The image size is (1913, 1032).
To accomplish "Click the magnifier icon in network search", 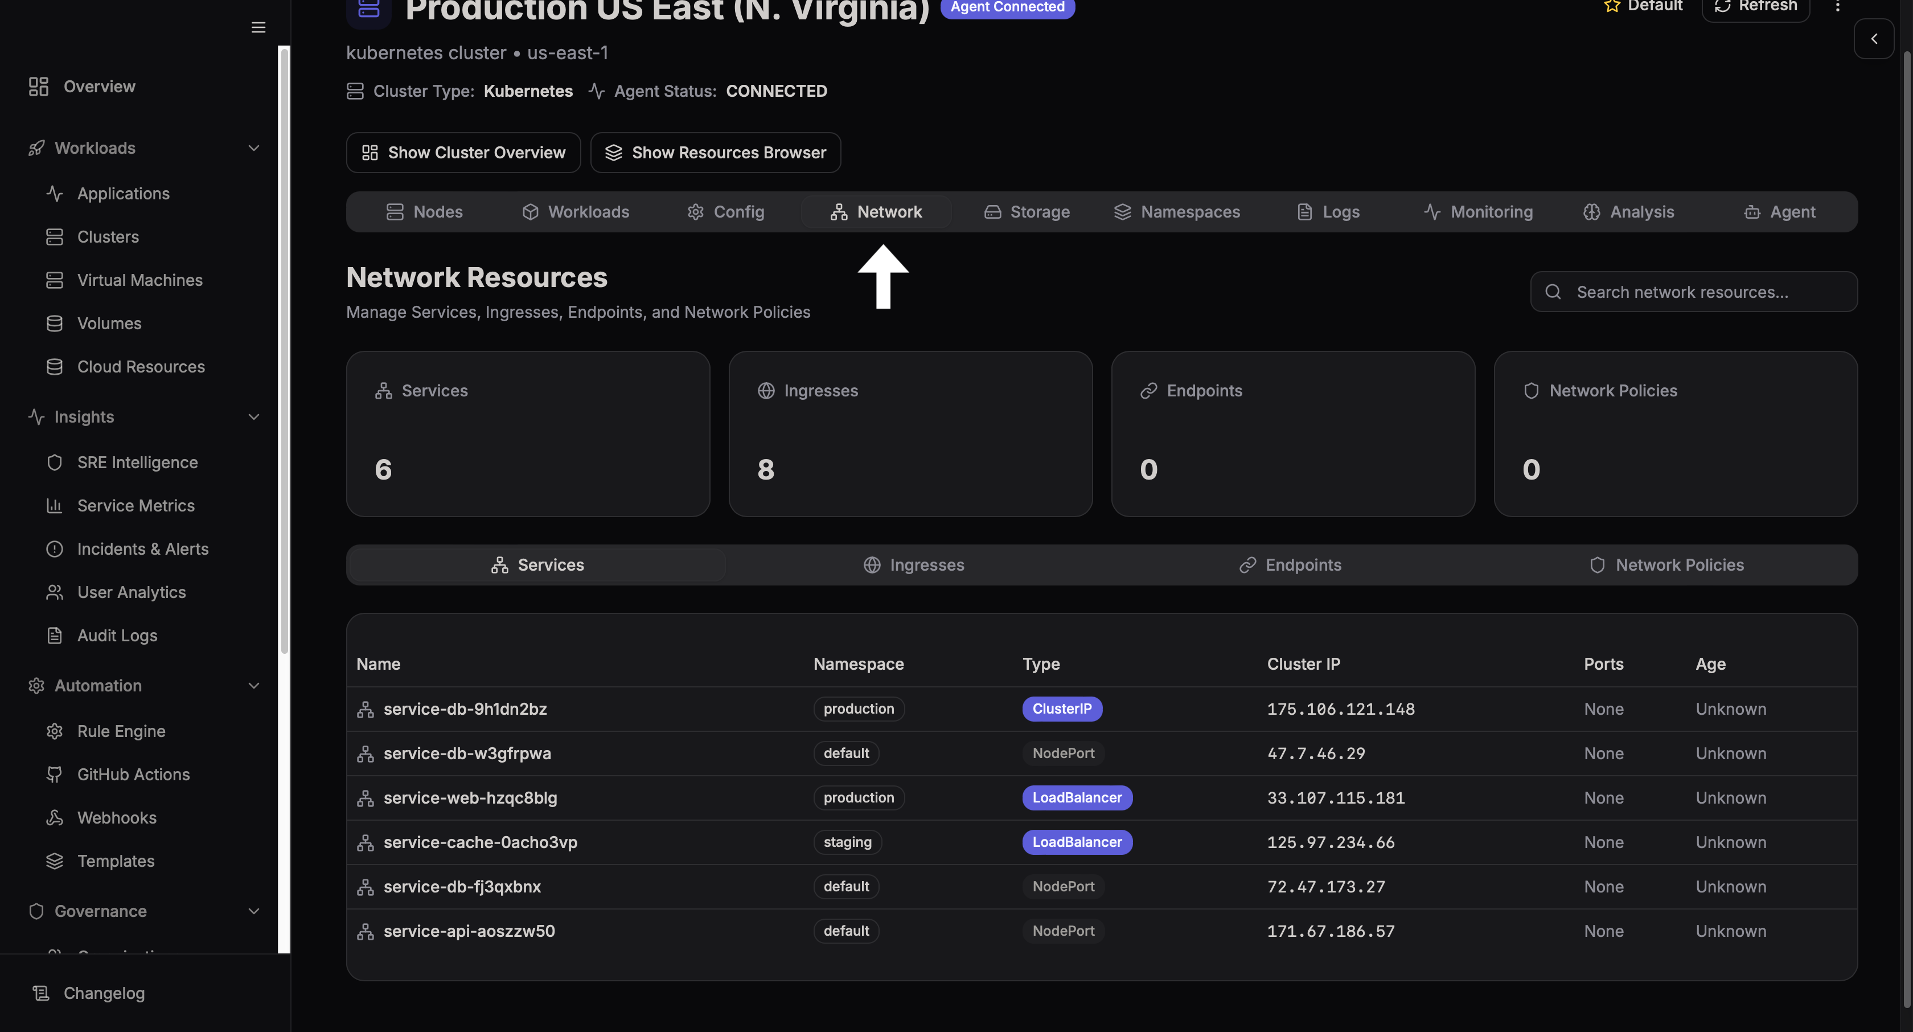I will click(x=1554, y=291).
